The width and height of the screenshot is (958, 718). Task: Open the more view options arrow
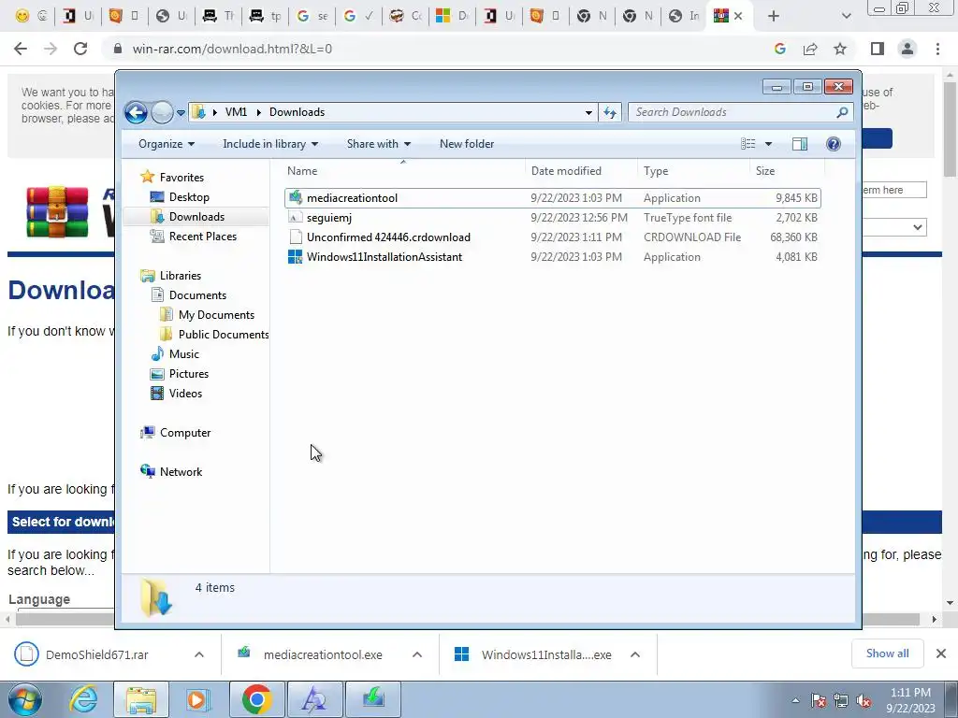769,144
